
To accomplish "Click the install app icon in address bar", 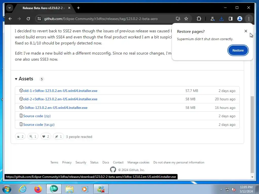I will pos(178,19).
